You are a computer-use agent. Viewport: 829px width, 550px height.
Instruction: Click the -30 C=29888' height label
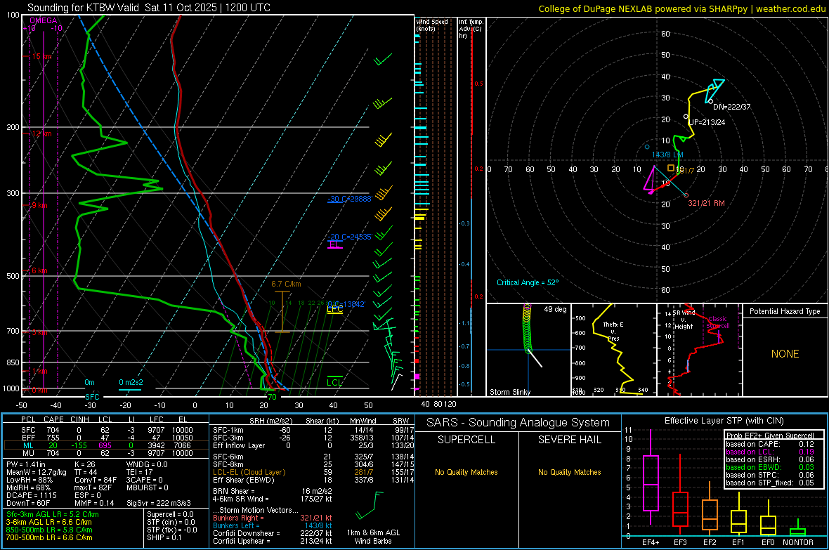[x=350, y=199]
